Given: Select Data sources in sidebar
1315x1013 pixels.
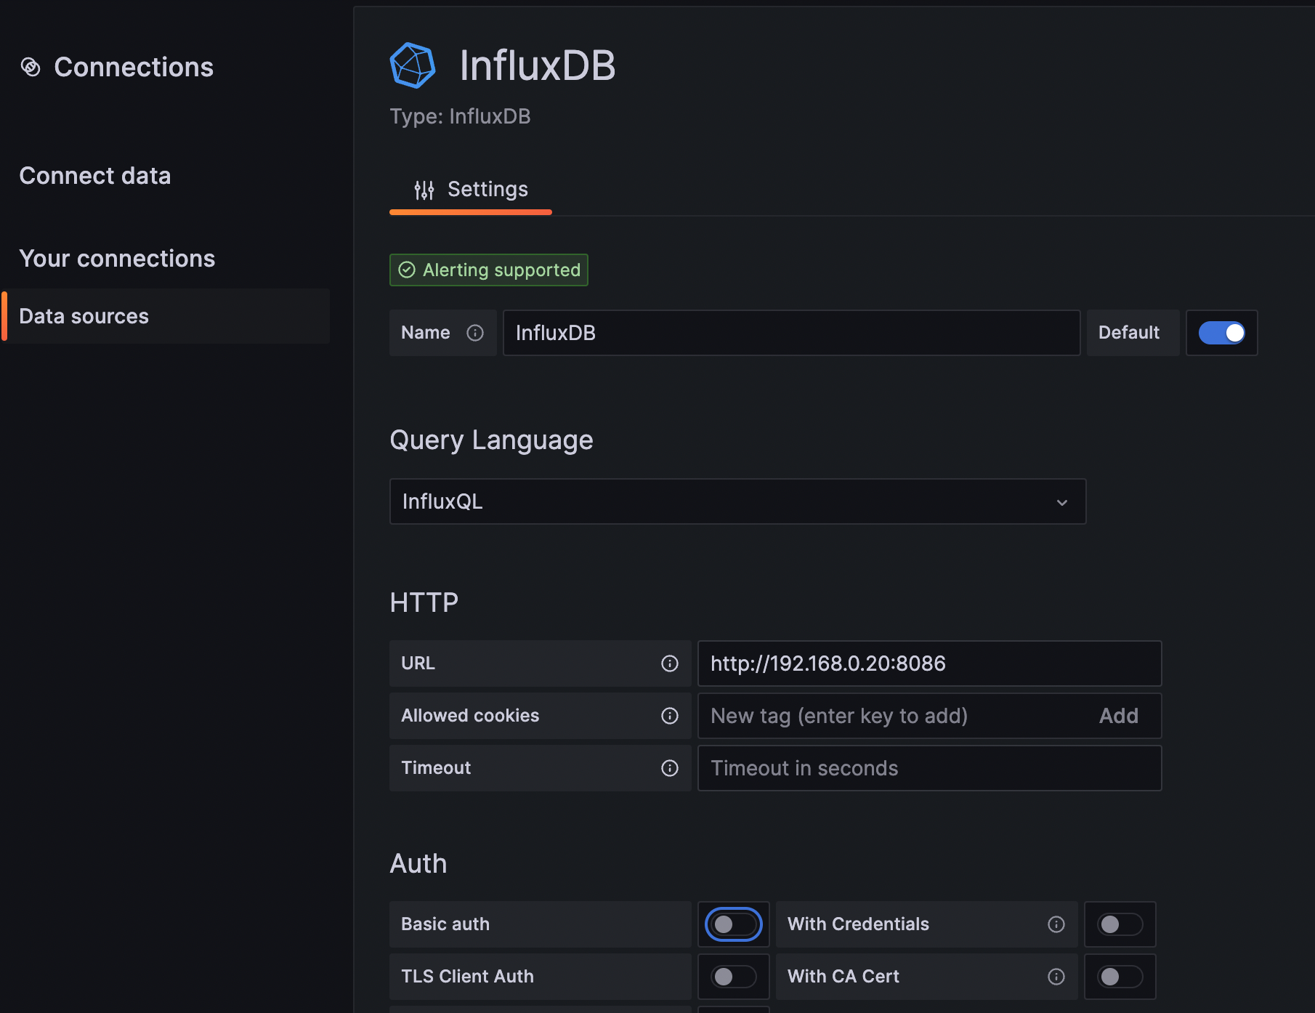Looking at the screenshot, I should (167, 316).
